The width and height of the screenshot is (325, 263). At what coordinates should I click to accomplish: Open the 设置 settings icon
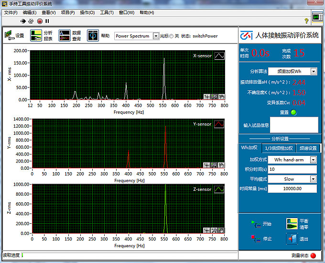(x=10, y=36)
